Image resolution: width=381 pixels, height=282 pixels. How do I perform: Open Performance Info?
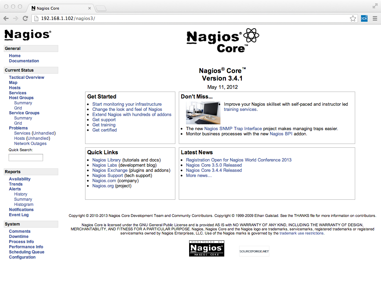[26, 247]
